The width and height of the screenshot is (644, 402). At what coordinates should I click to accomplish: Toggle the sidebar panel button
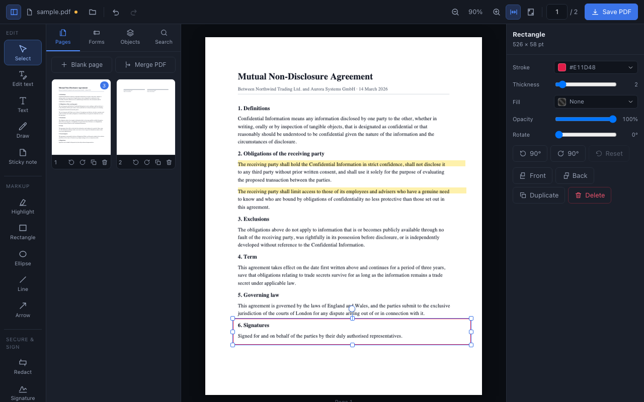click(14, 12)
